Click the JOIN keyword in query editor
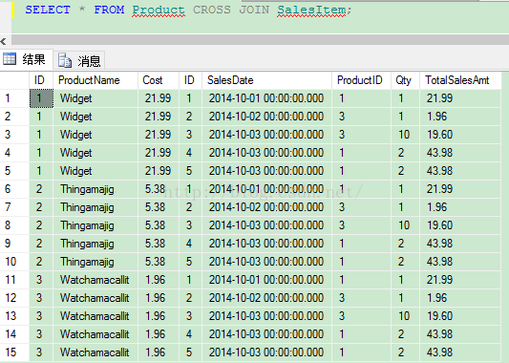This screenshot has width=509, height=363. (254, 10)
